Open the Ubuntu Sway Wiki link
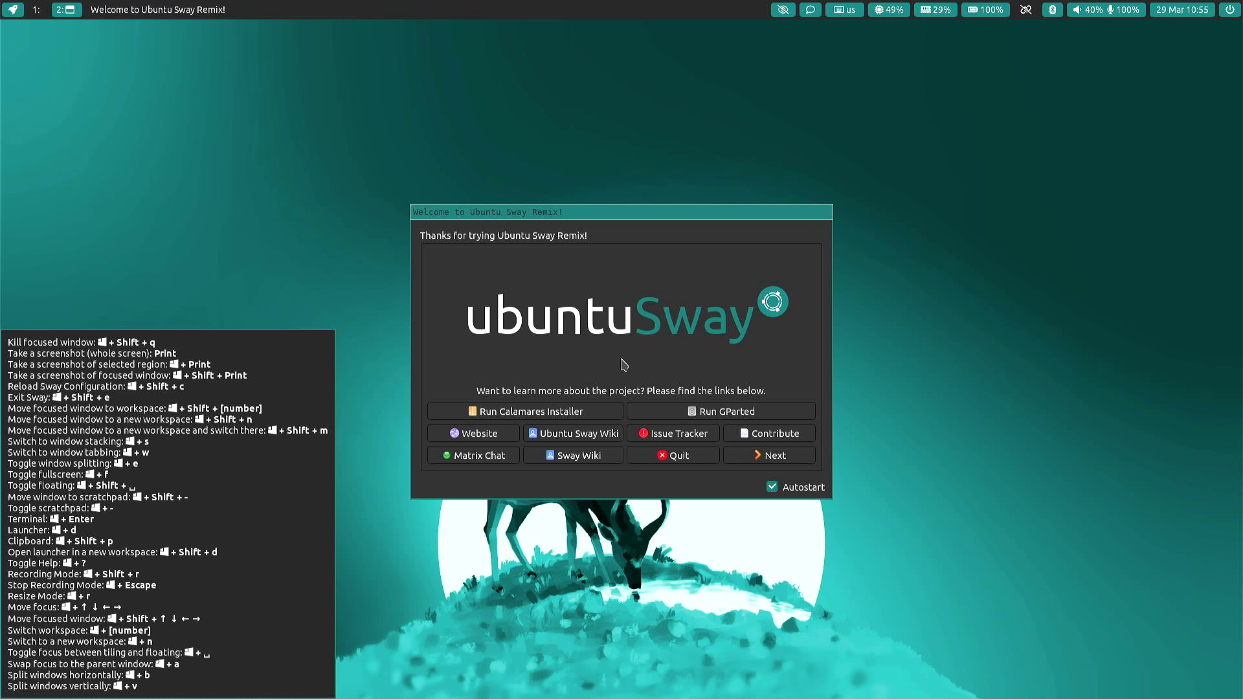 574,433
